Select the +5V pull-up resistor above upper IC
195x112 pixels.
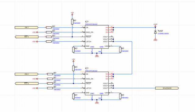[72, 22]
